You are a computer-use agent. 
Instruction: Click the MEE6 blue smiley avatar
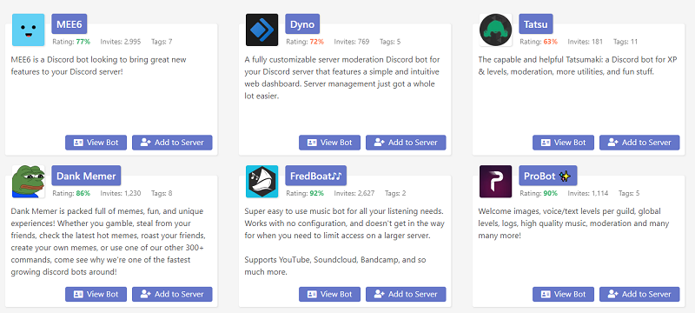tap(29, 30)
